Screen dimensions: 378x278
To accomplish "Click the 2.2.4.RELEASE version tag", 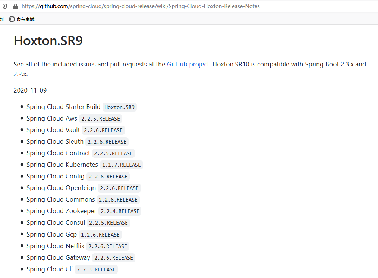I will pos(120,212).
